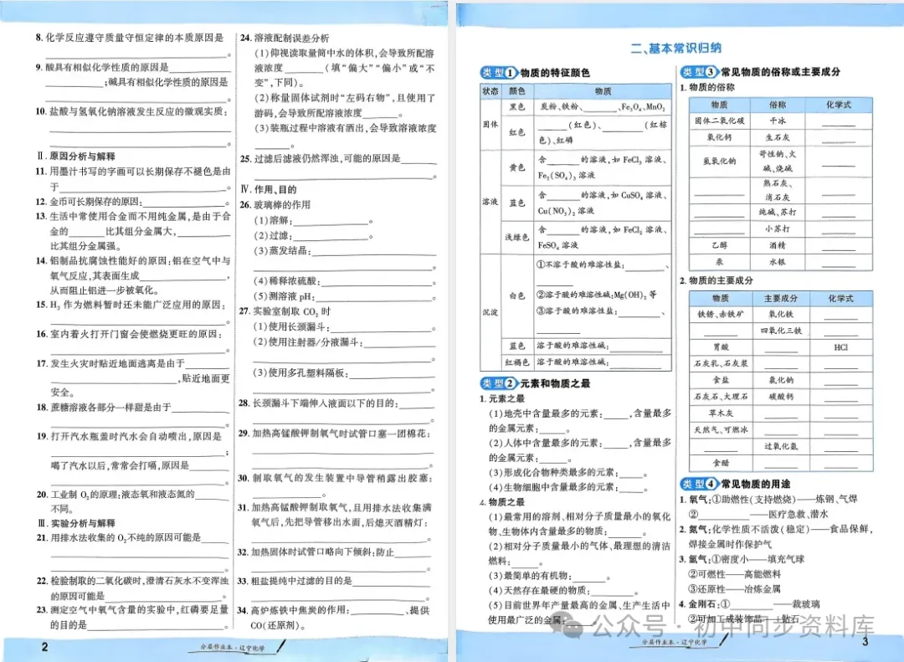Click the 化学式 column header

pyautogui.click(x=840, y=104)
